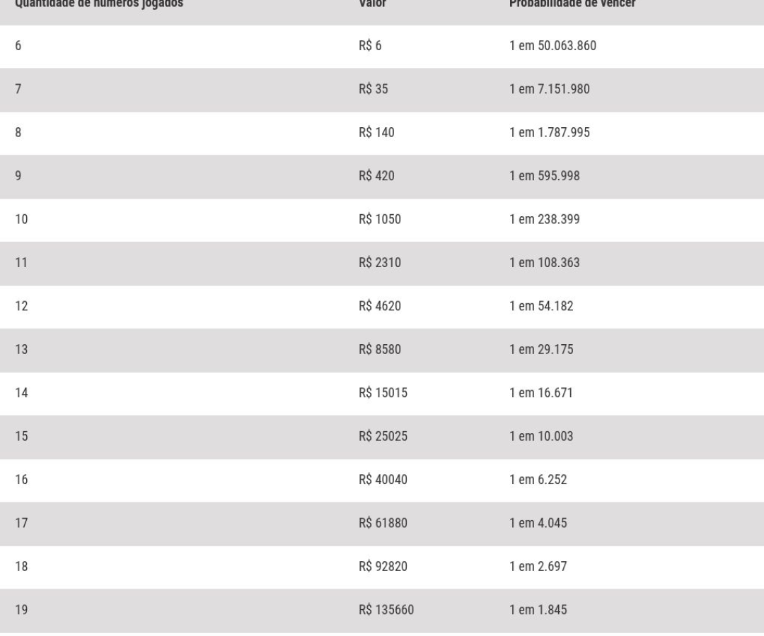The image size is (764, 636).
Task: Select the value R$ 92820
Action: point(383,567)
